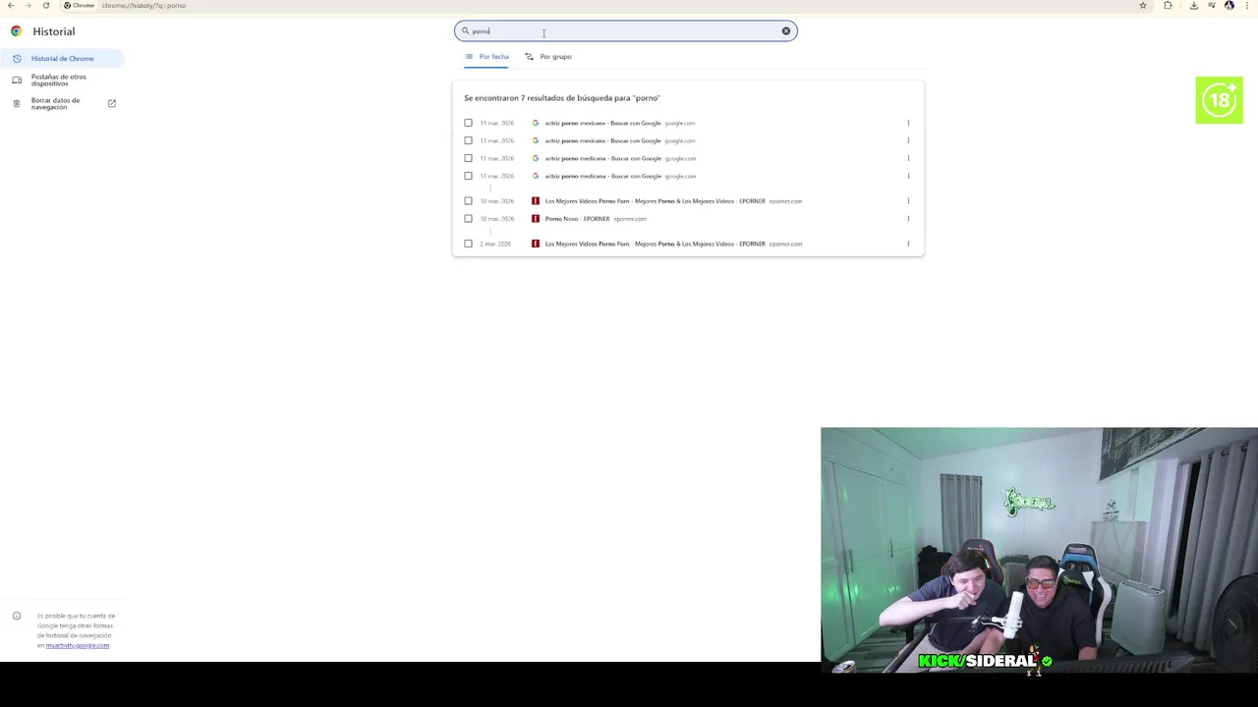Click the magnifier icon in history search
This screenshot has height=707, width=1258.
pos(466,31)
